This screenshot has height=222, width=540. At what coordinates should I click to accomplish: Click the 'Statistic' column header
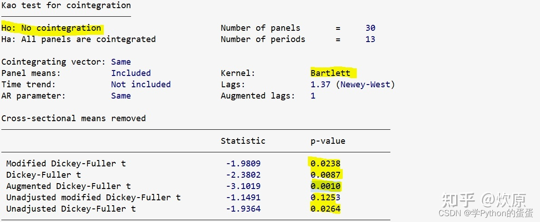click(x=243, y=141)
